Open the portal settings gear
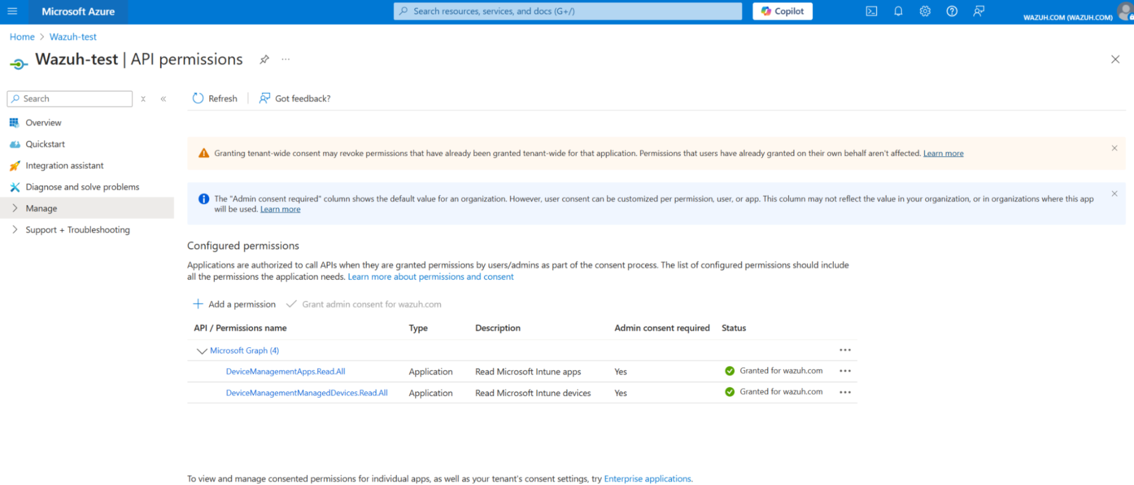 point(925,11)
